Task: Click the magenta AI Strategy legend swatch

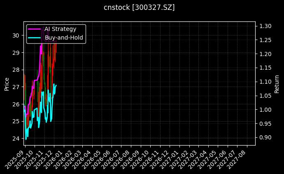Action: click(x=35, y=29)
